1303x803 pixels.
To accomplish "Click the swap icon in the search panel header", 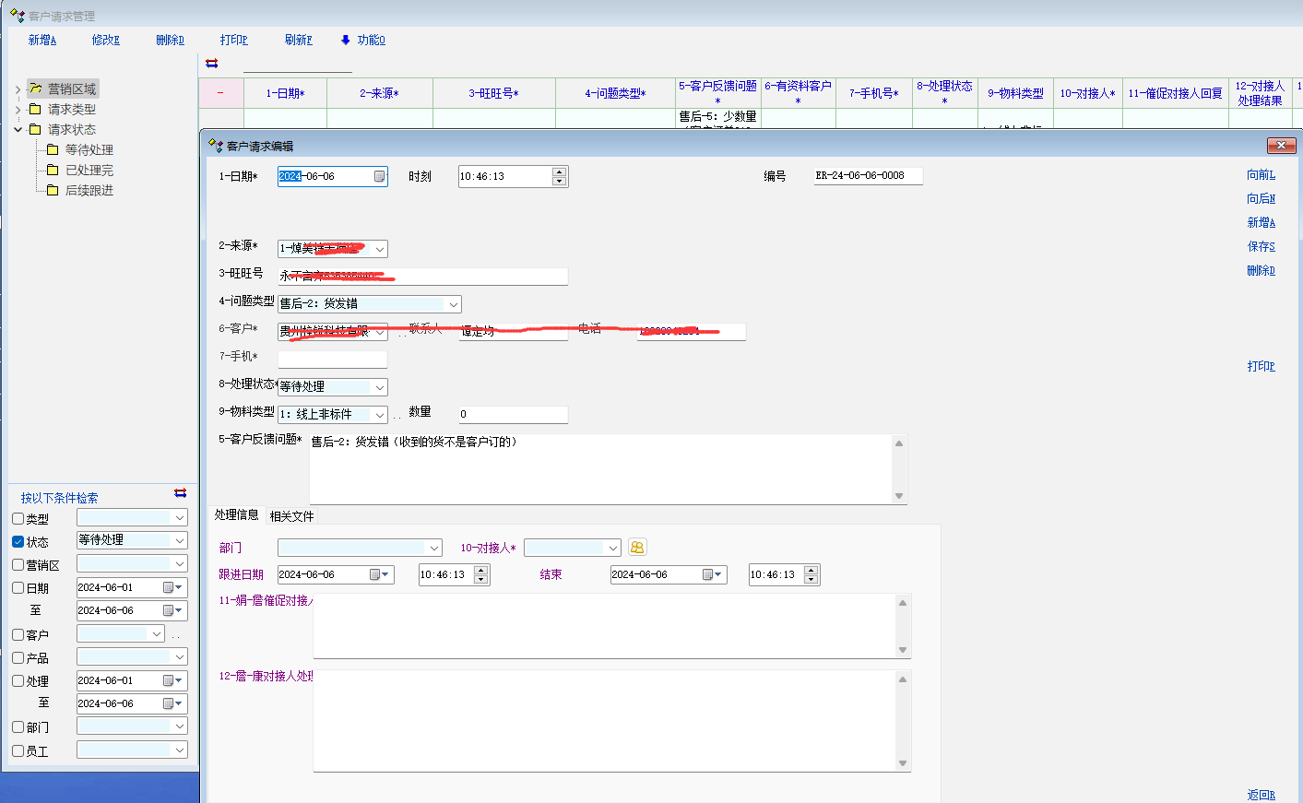I will [180, 493].
